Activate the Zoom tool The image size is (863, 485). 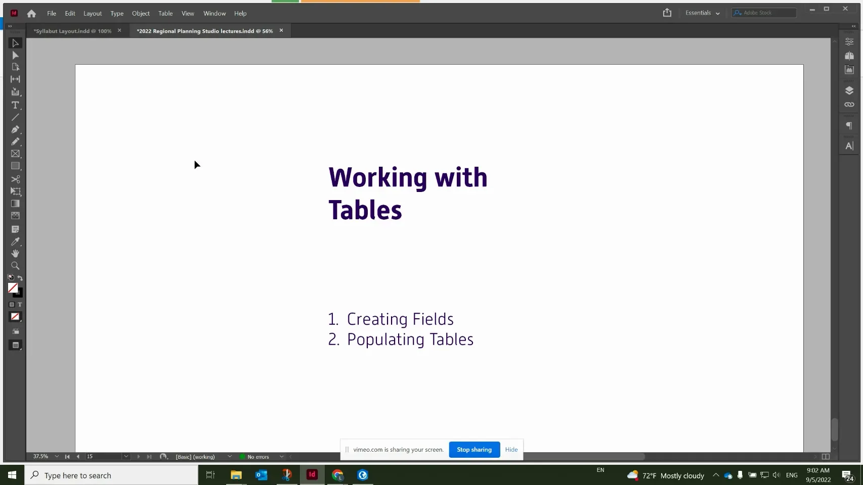[x=15, y=266]
